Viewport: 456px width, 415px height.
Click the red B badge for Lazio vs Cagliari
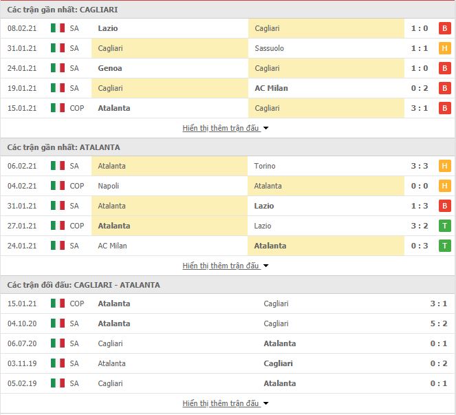coord(445,28)
